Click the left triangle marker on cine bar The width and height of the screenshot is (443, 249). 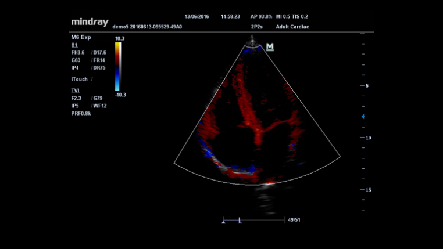(224, 221)
